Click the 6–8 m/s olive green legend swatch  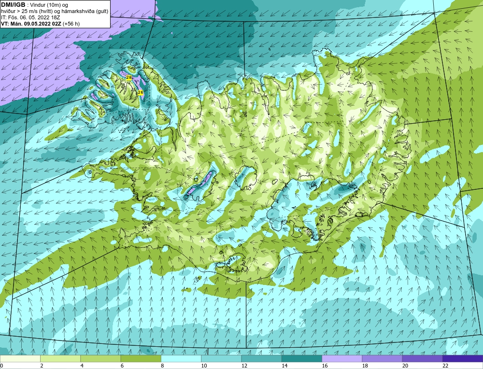[141, 358]
